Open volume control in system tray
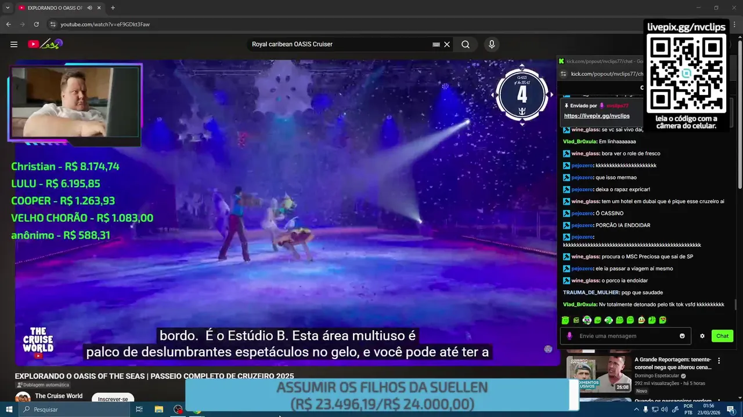Screen dimensions: 743x417 coord(665,409)
